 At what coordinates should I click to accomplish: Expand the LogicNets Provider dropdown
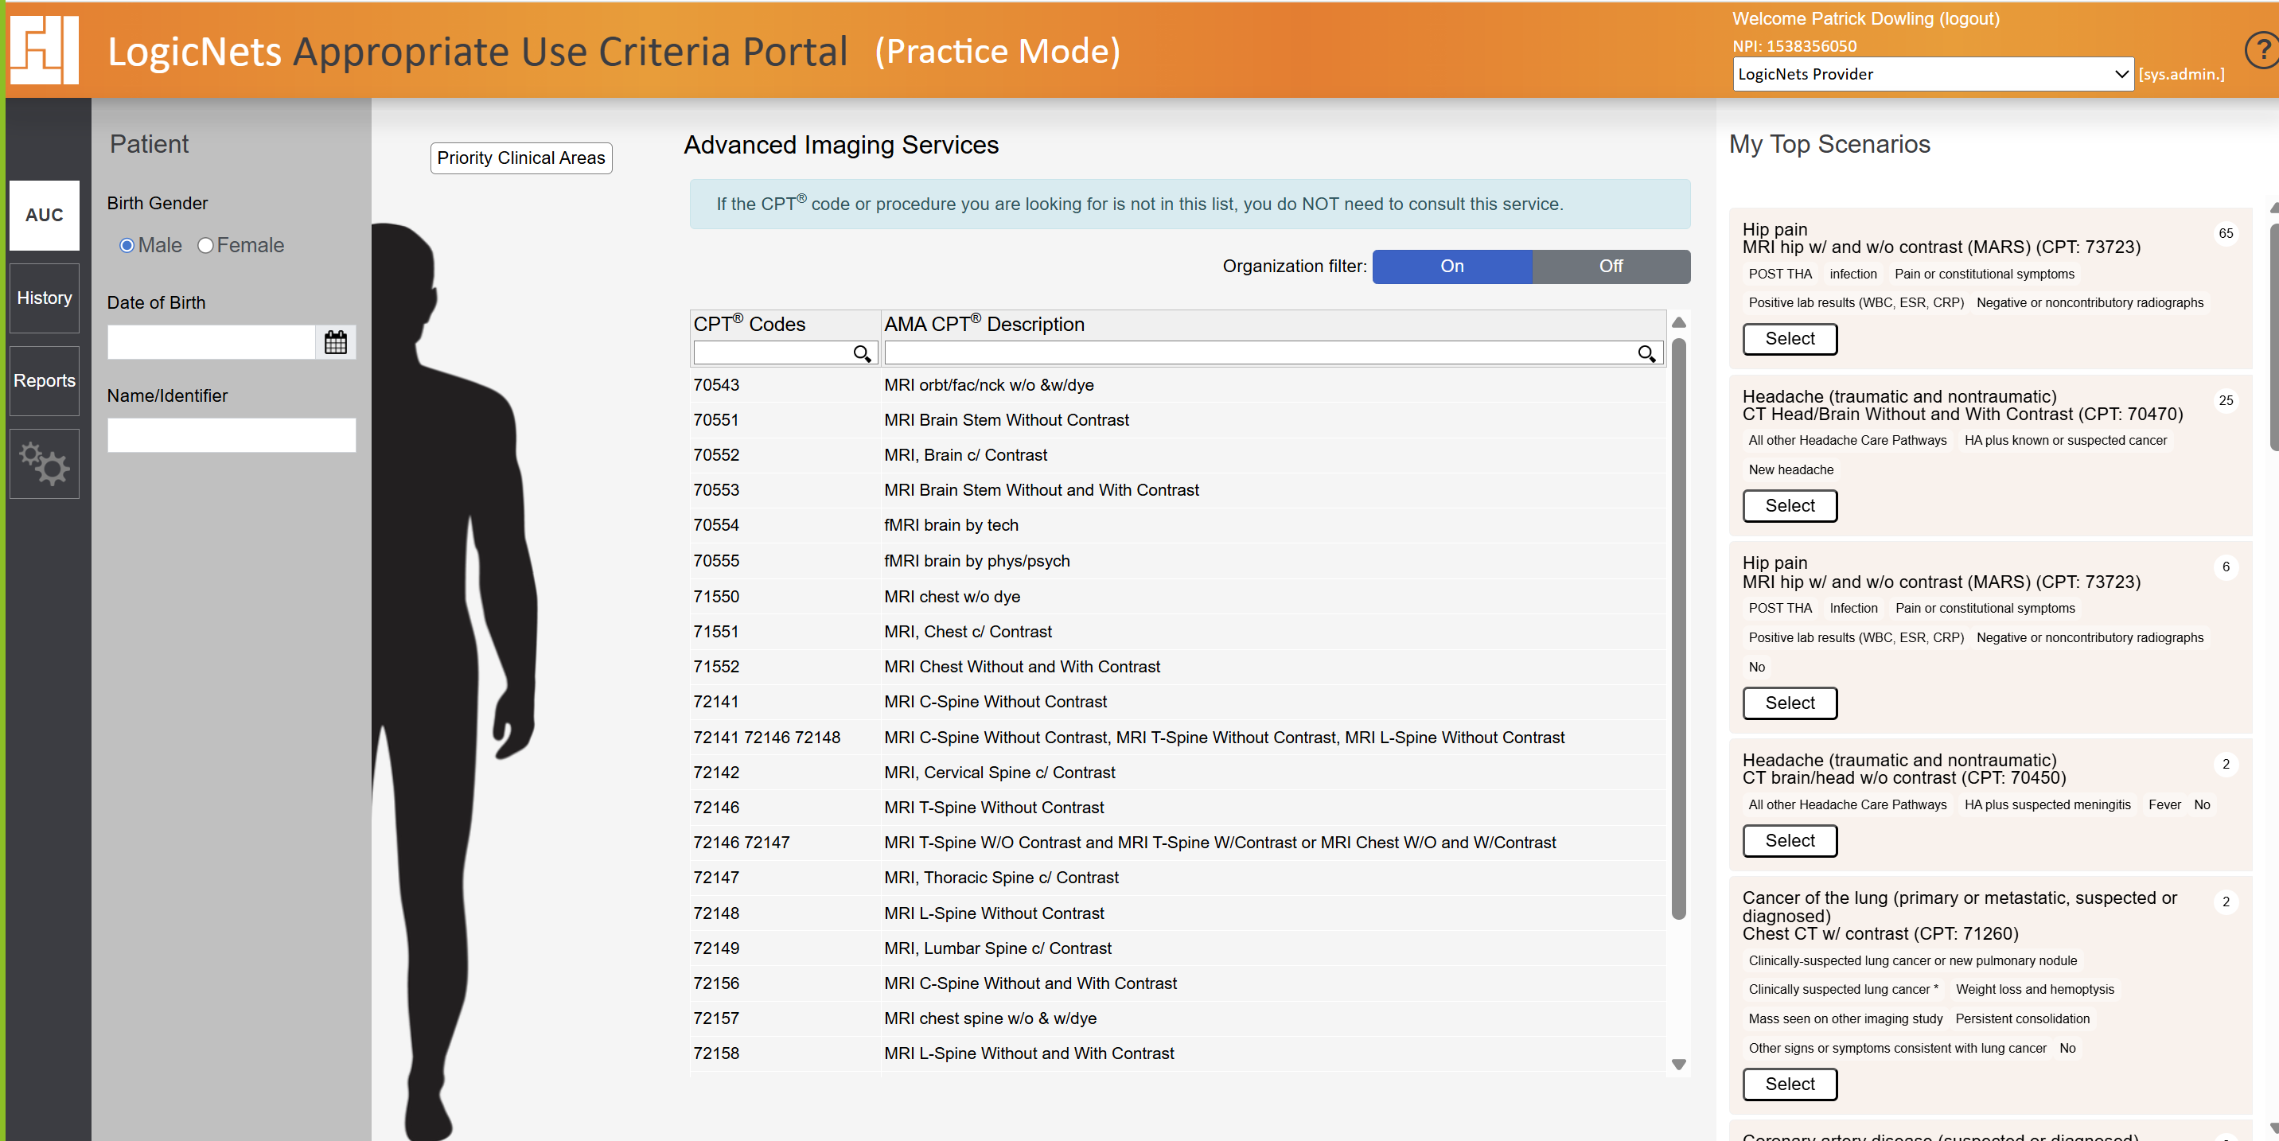click(1933, 74)
